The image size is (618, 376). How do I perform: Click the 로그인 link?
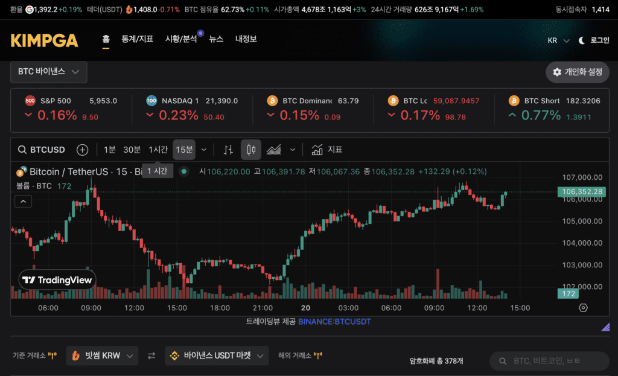click(599, 40)
